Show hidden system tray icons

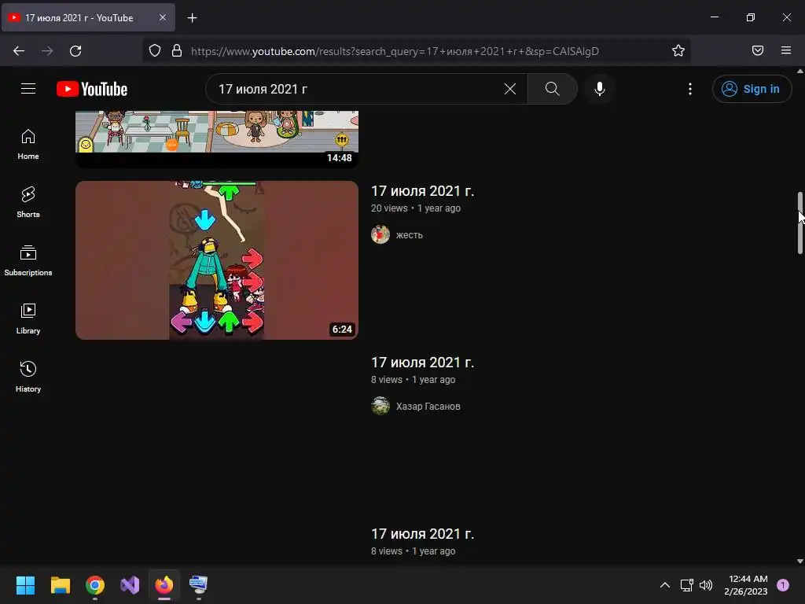[x=665, y=585]
